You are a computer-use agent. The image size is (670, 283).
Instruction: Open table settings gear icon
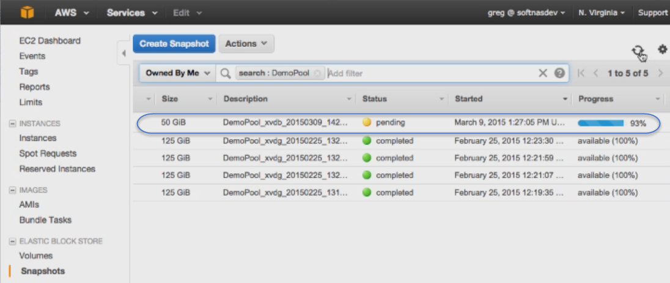tap(662, 49)
